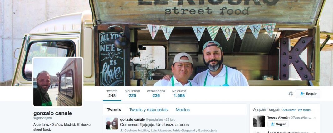
Task: Switch to the Medios tab
Action: (x=183, y=110)
